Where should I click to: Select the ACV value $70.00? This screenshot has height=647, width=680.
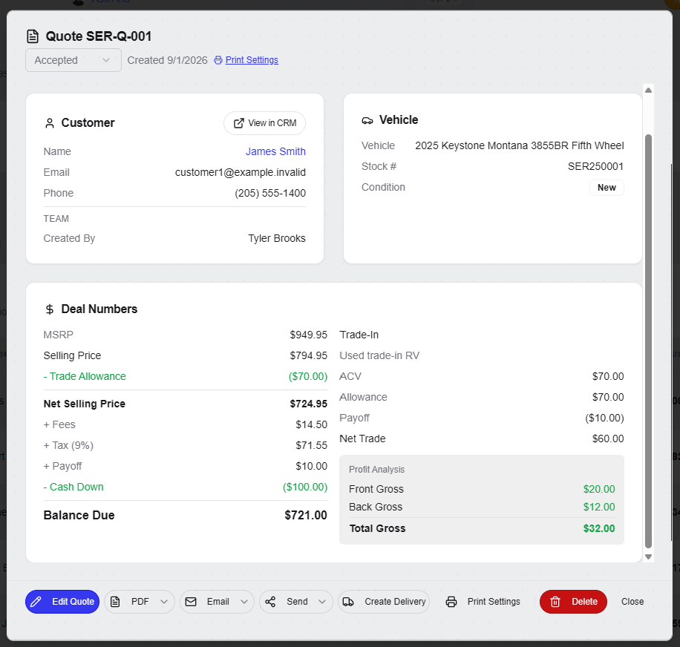pos(608,376)
